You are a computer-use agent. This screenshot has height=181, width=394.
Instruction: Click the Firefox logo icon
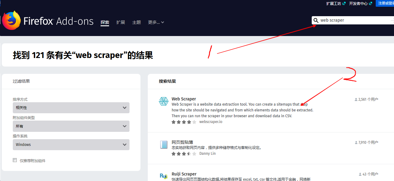coord(11,20)
